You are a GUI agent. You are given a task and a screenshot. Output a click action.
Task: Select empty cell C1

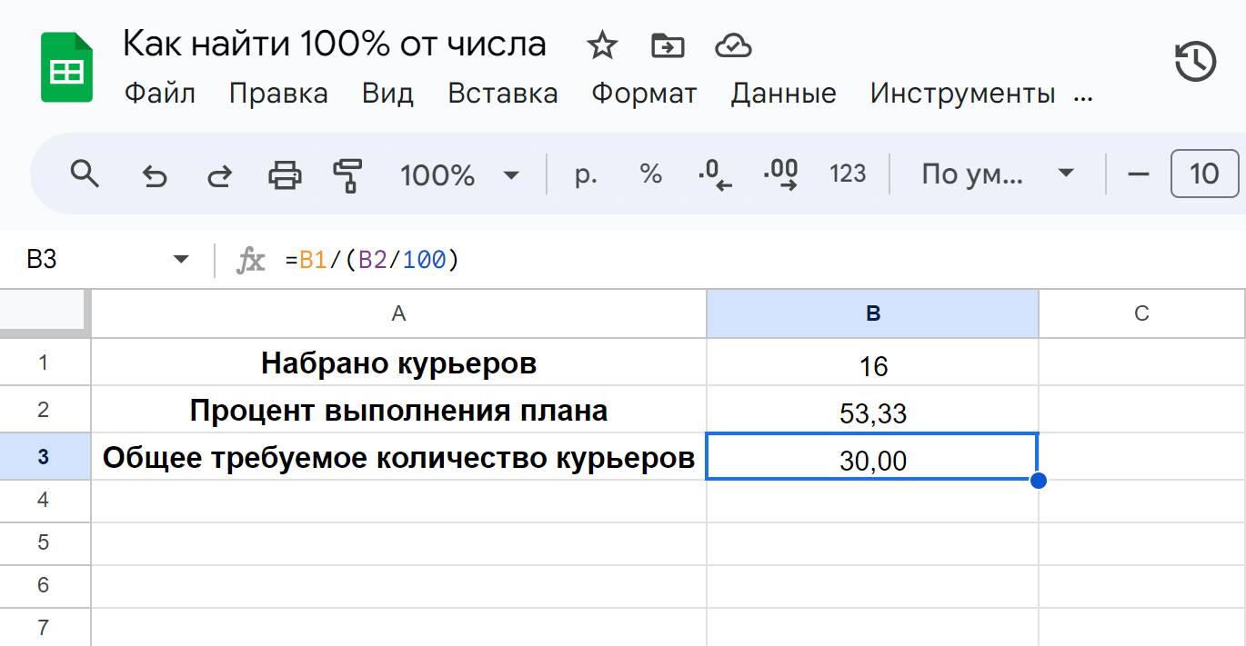[x=1142, y=363]
